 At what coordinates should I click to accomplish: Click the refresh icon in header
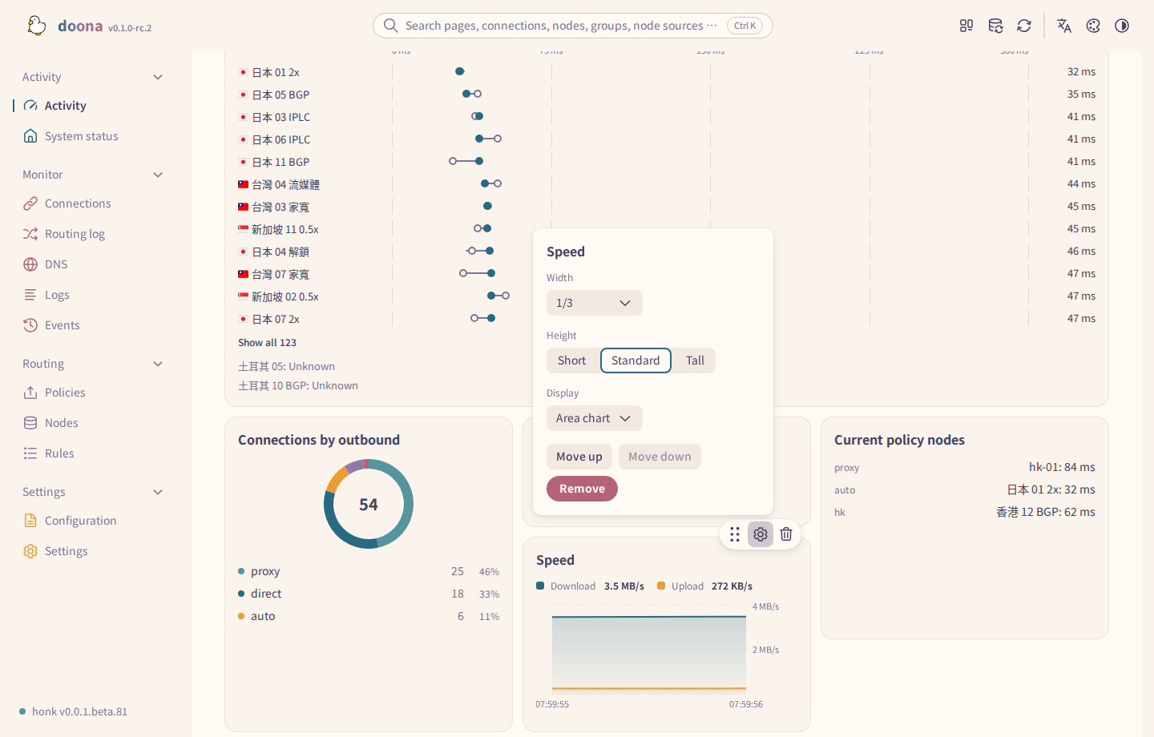(x=1024, y=26)
